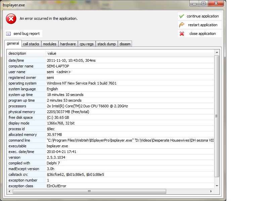275x201 pixels.
Task: Click the horizontal scrollbar right arrow
Action: [x=211, y=191]
